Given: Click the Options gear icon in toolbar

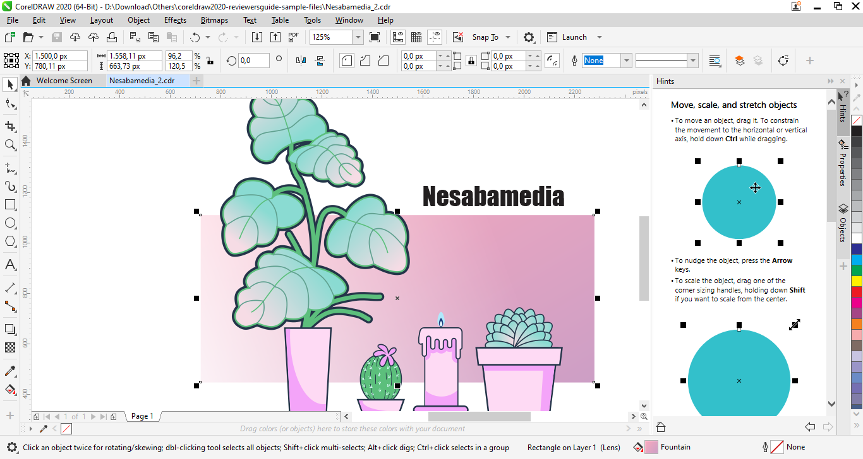Looking at the screenshot, I should coord(529,37).
